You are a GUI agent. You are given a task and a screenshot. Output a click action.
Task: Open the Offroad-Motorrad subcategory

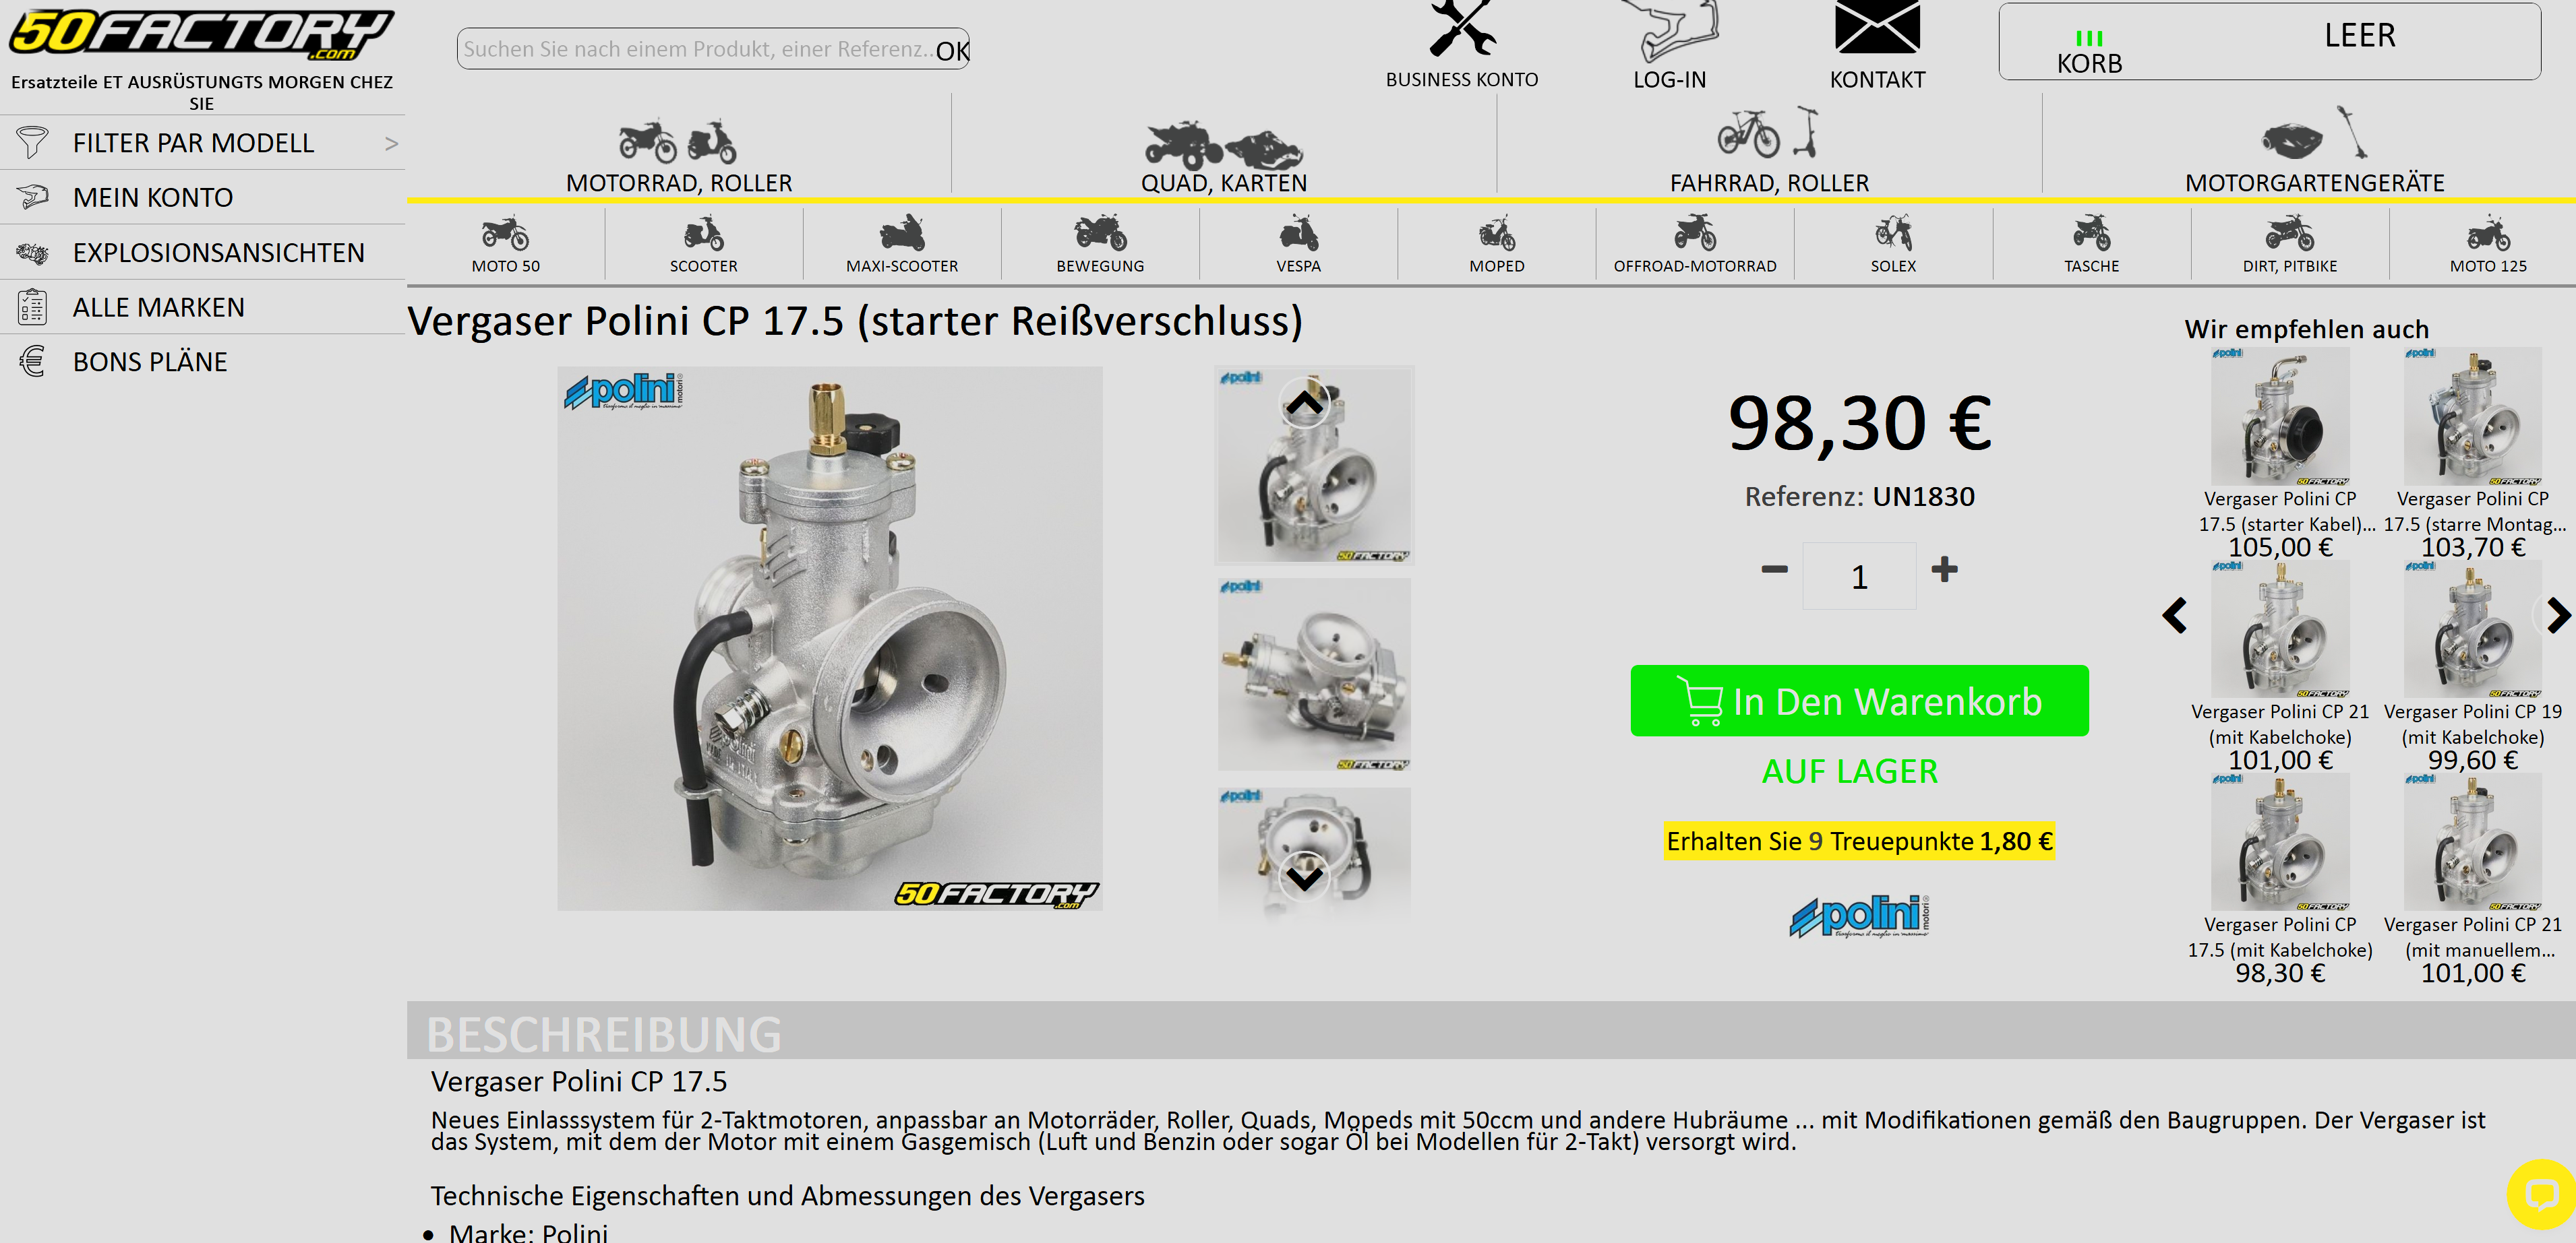[1695, 245]
